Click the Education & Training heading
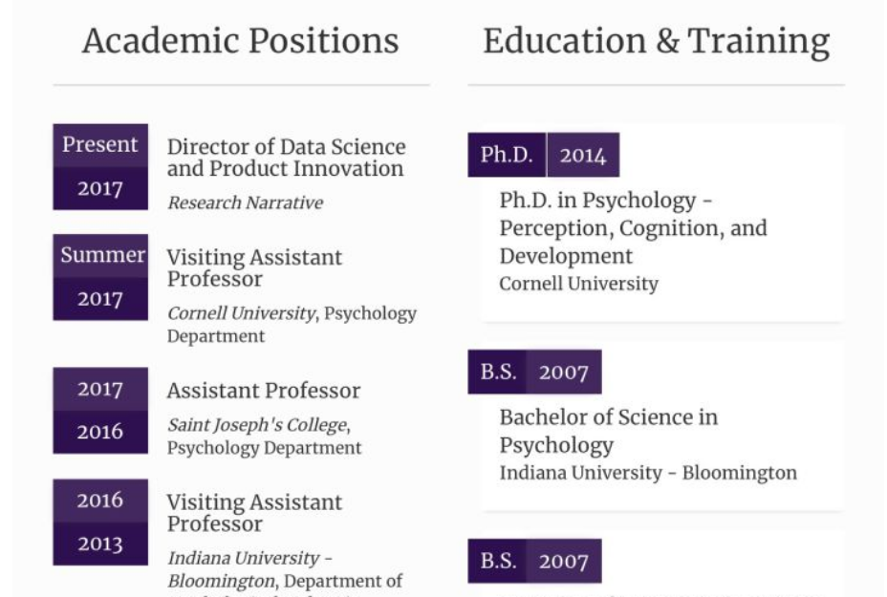Viewport: 887px width, 597px height. pyautogui.click(x=656, y=41)
